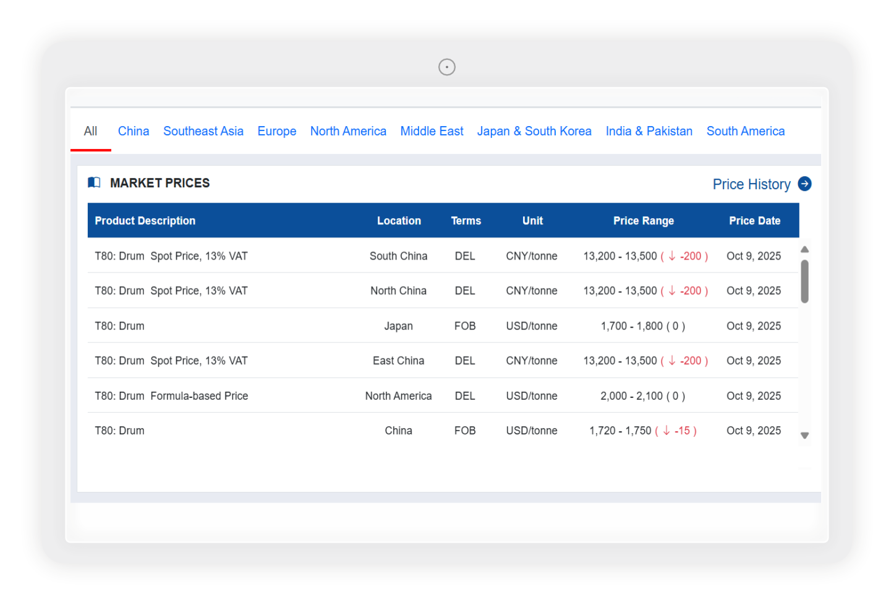Switch to the Europe tab
The image size is (894, 605).
pos(276,131)
